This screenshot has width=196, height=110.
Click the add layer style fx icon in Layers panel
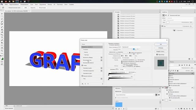pos(179,109)
